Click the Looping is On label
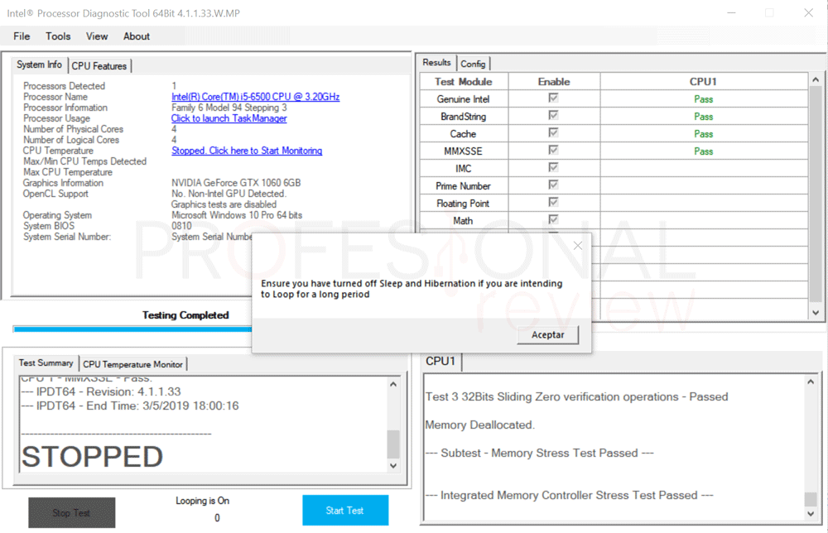This screenshot has height=533, width=828. point(202,500)
